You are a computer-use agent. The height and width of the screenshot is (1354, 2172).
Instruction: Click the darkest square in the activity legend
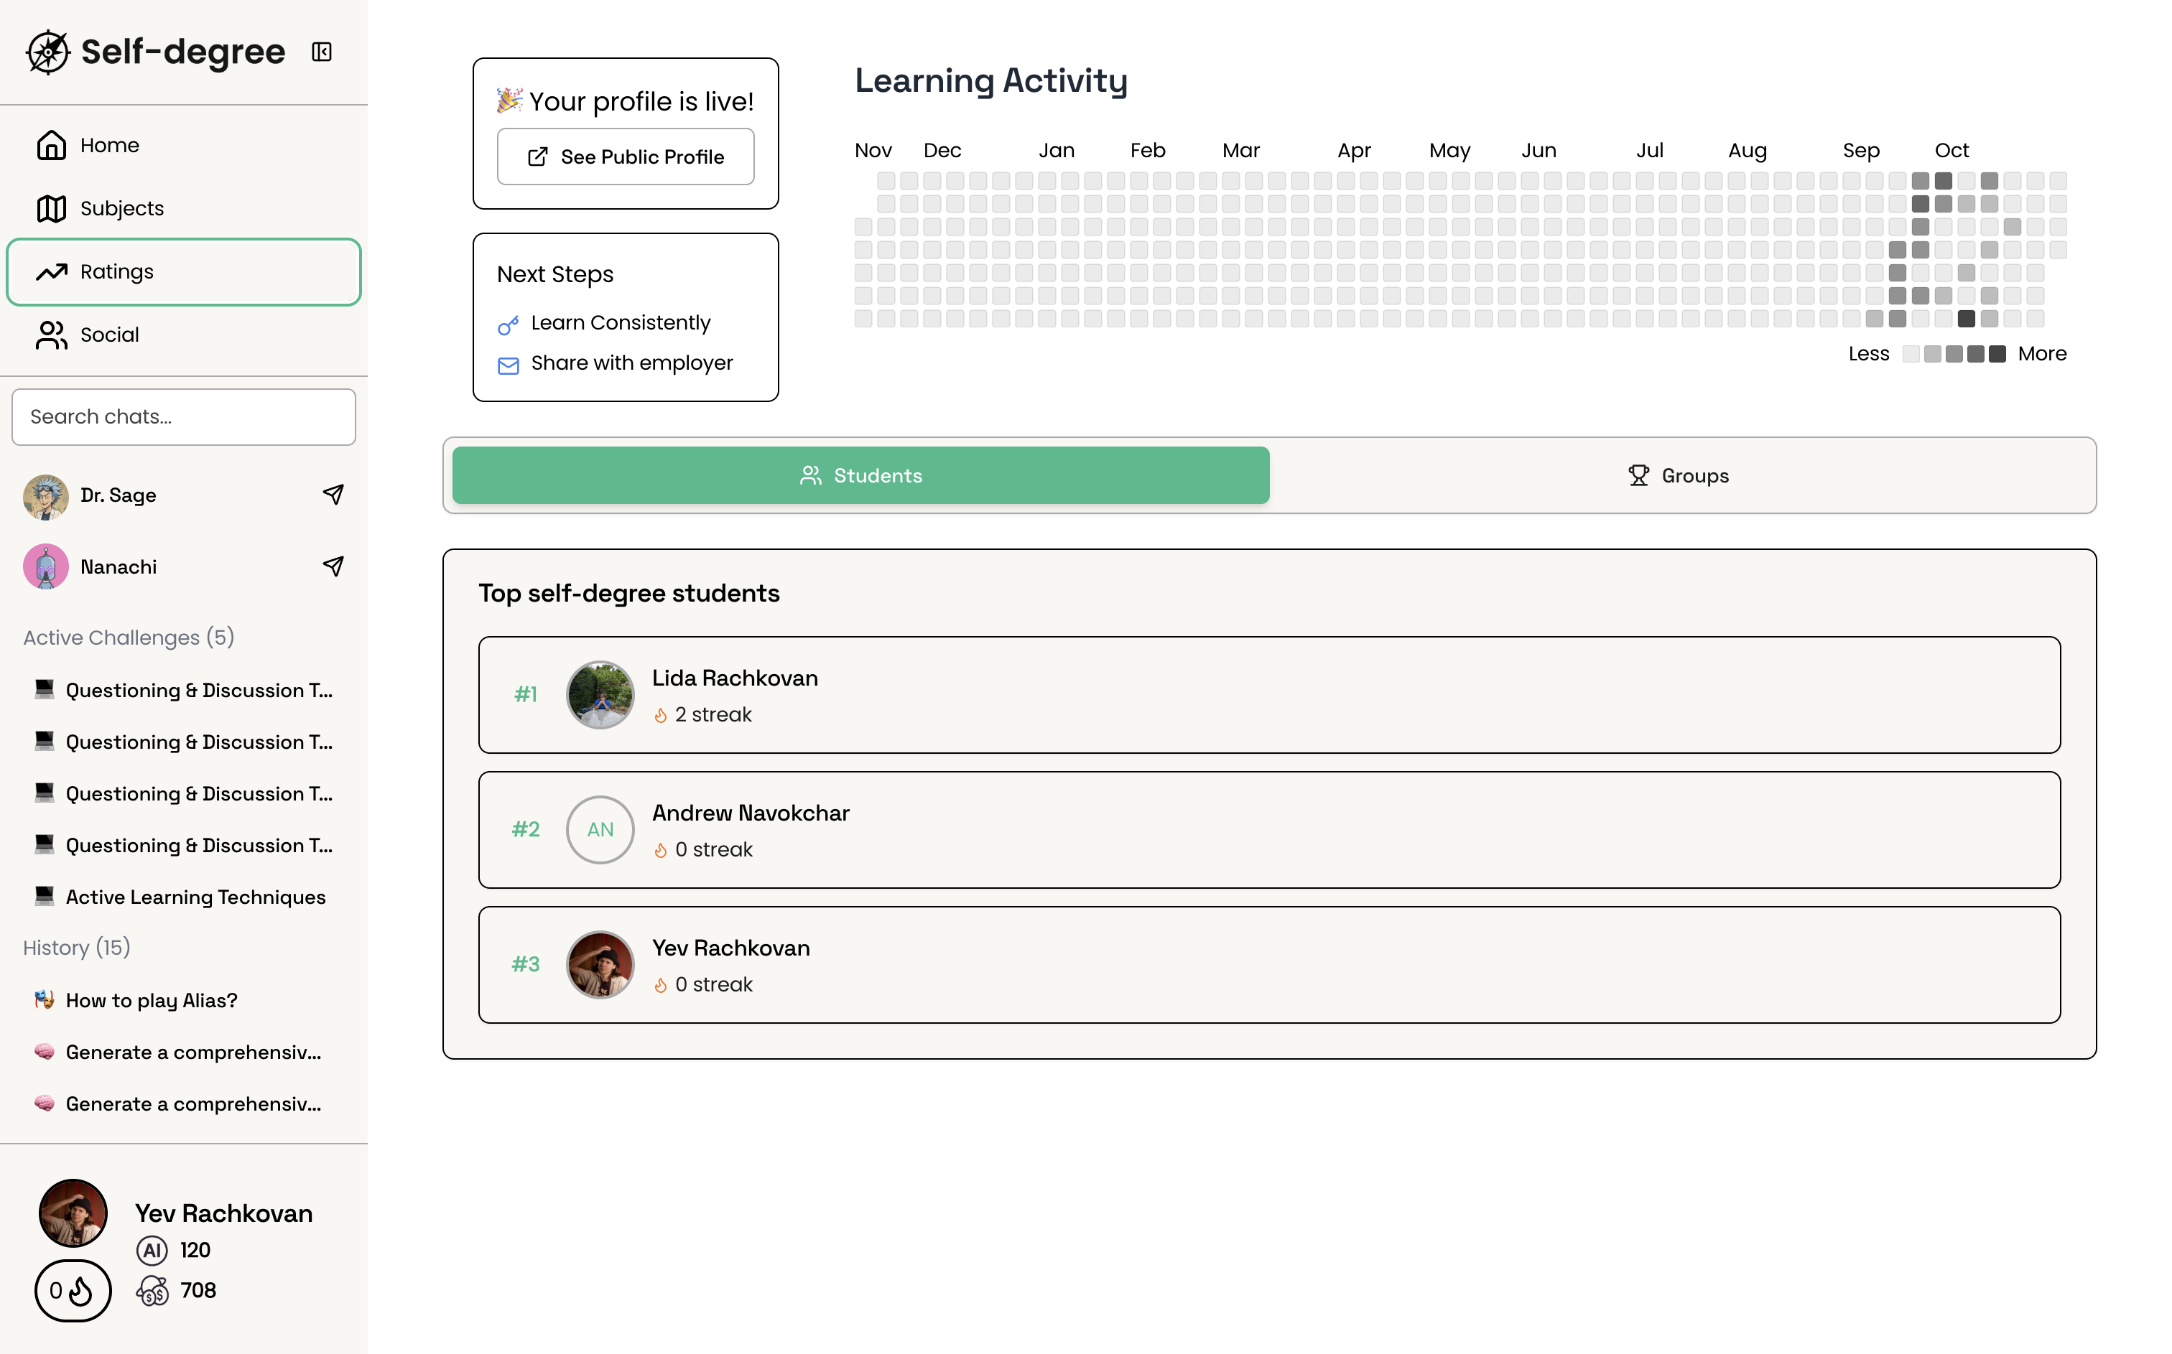(x=1997, y=355)
